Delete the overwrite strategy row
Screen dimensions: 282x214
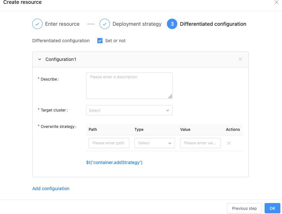click(x=229, y=143)
